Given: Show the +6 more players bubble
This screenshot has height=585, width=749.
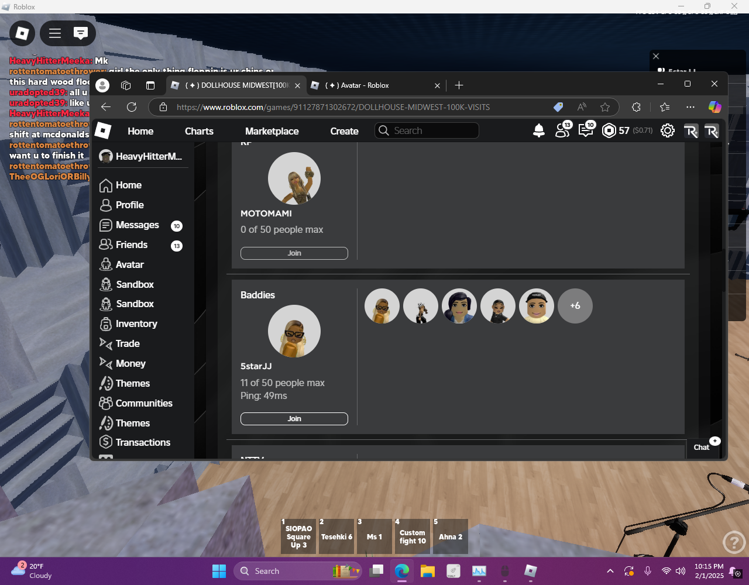Looking at the screenshot, I should (575, 306).
